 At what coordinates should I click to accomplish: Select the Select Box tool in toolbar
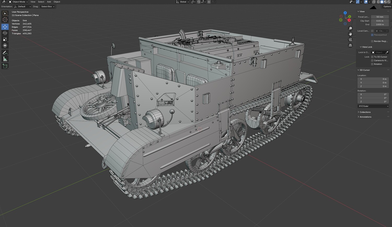tap(5, 13)
